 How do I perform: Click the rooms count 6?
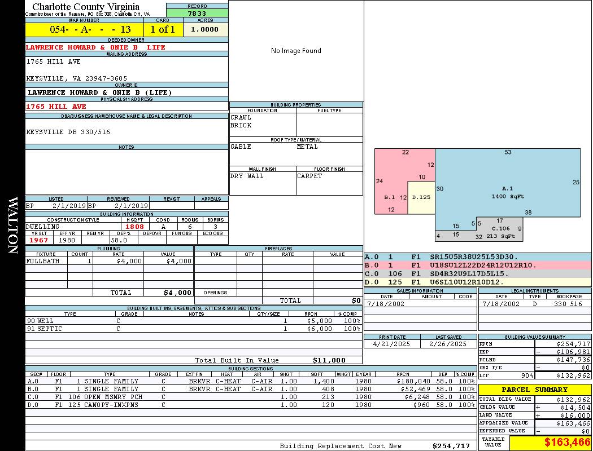(190, 227)
